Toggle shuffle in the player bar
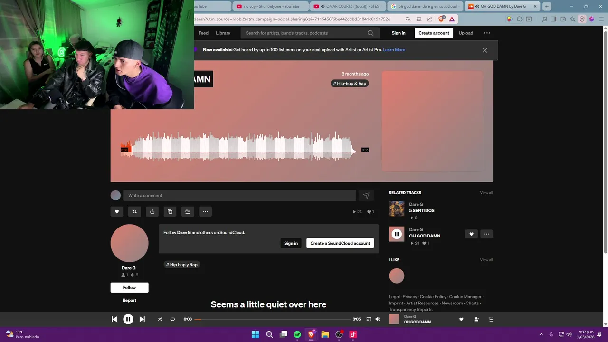The image size is (608, 342). 160,319
